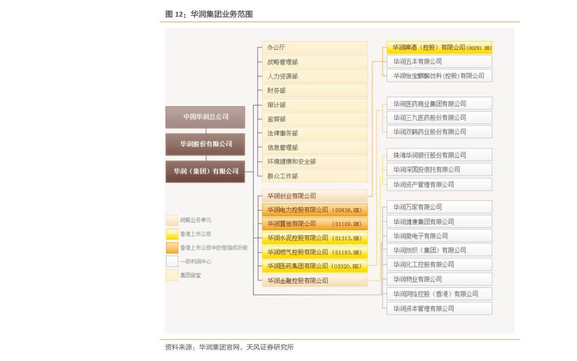Select the 中国华润总公司 box

[205, 117]
